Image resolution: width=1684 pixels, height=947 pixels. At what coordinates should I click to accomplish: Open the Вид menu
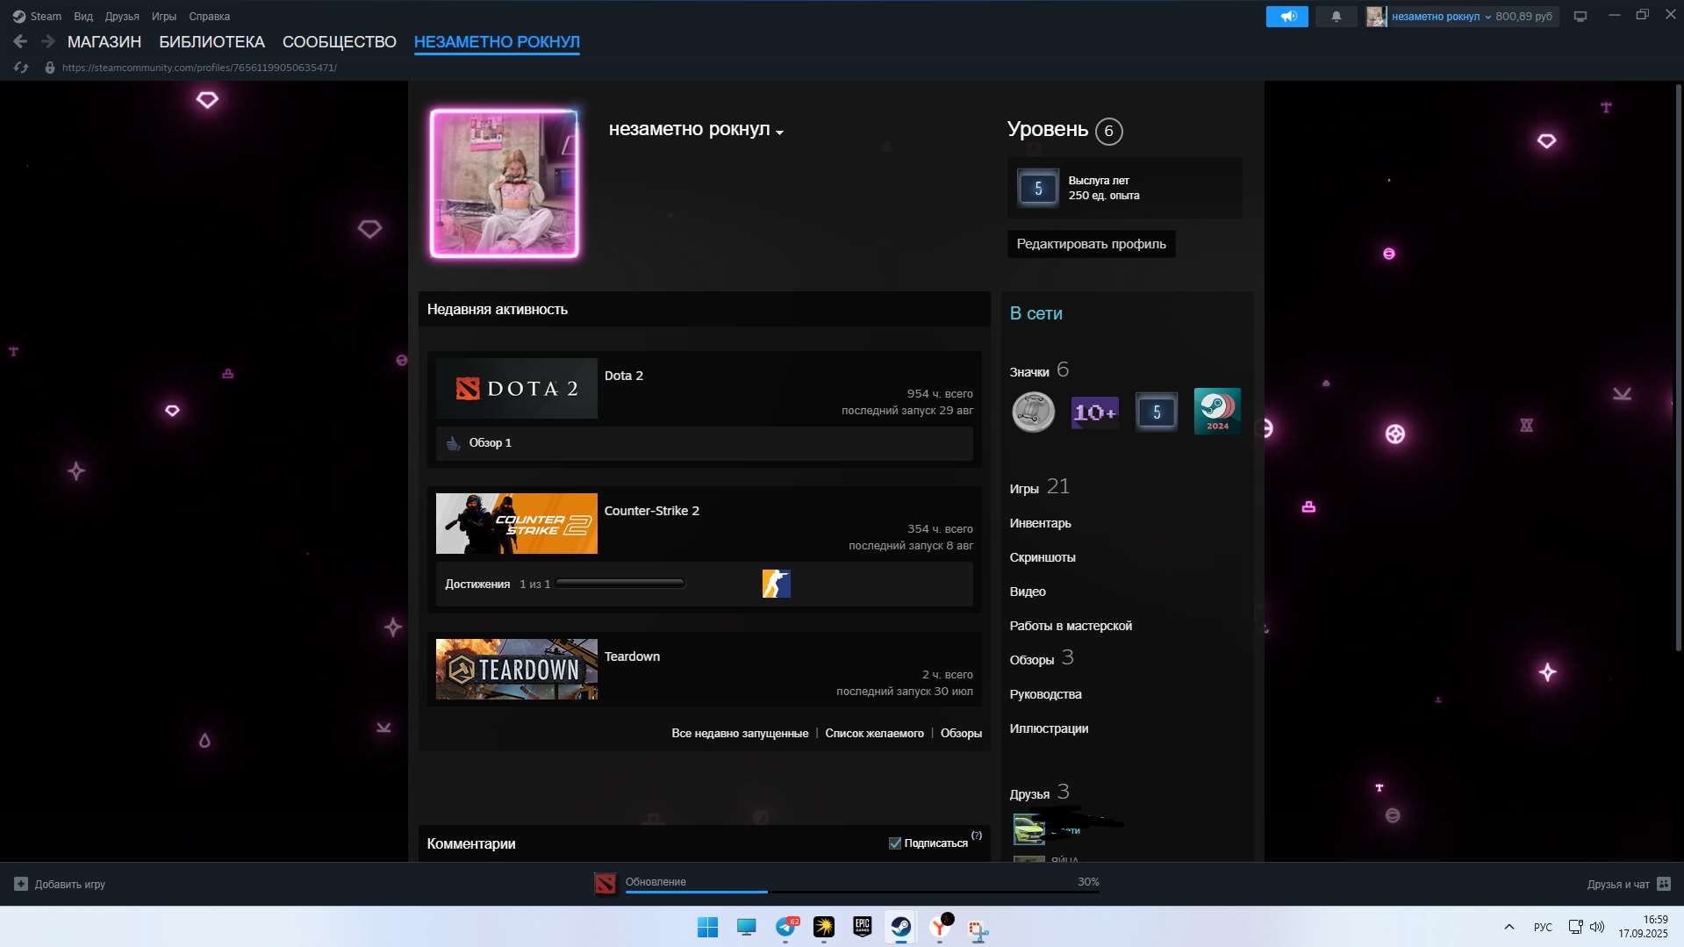pos(83,17)
